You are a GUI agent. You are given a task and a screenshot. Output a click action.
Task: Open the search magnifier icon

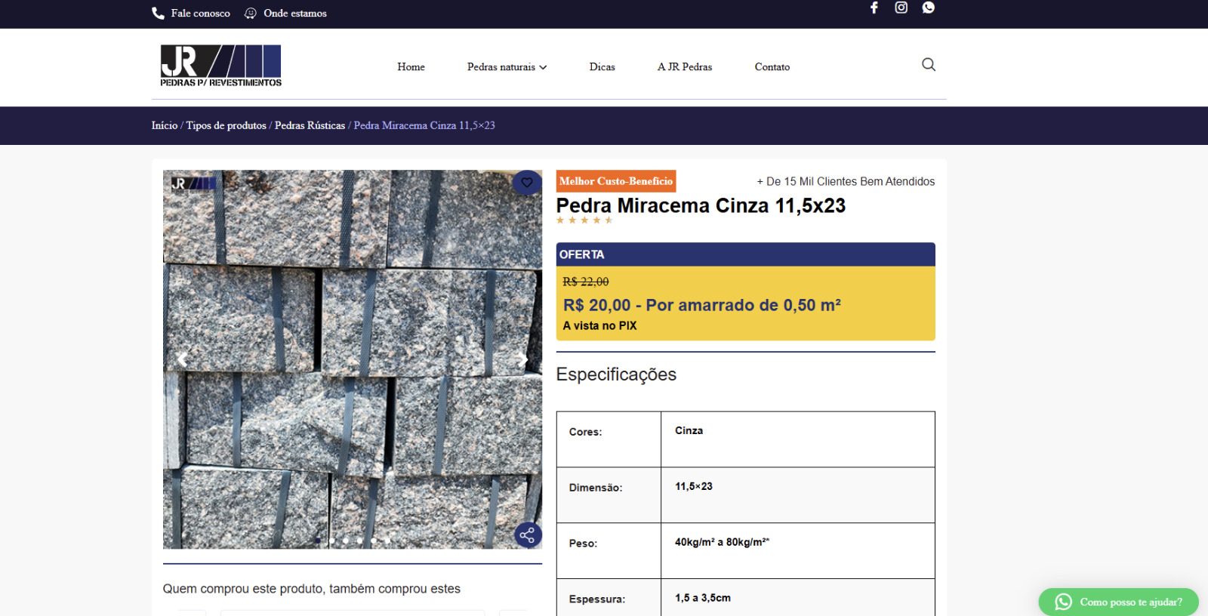929,65
